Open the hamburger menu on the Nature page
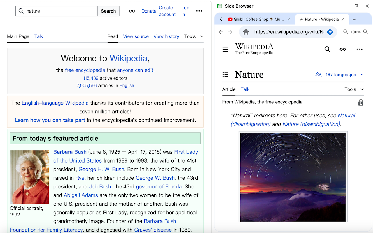The image size is (373, 233). click(225, 49)
